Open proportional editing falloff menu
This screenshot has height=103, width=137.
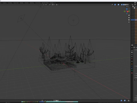pos(58,5)
